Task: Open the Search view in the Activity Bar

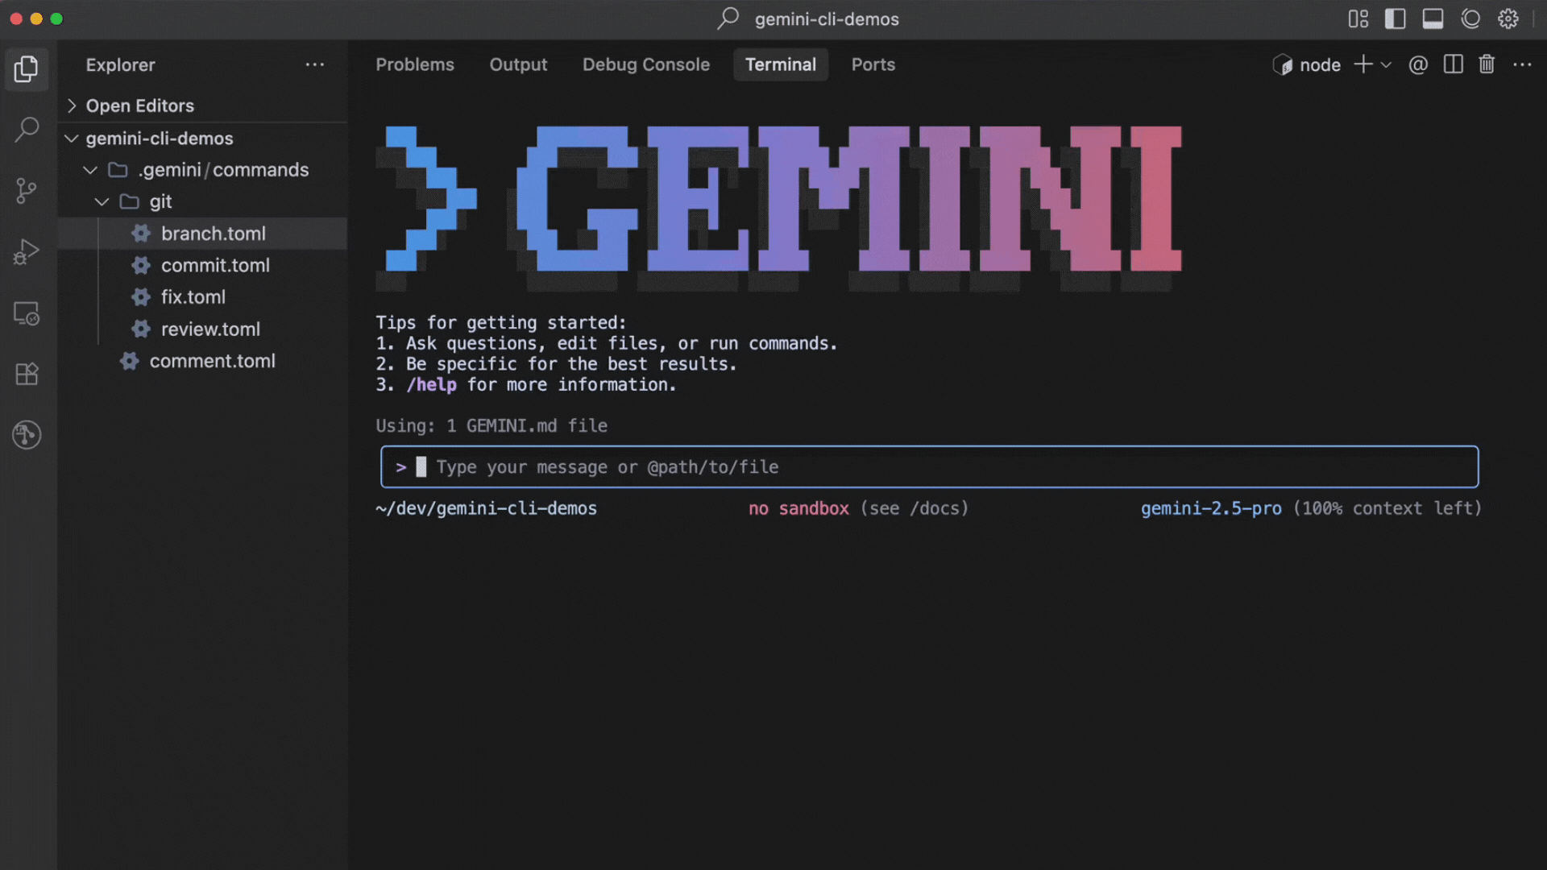Action: point(27,129)
